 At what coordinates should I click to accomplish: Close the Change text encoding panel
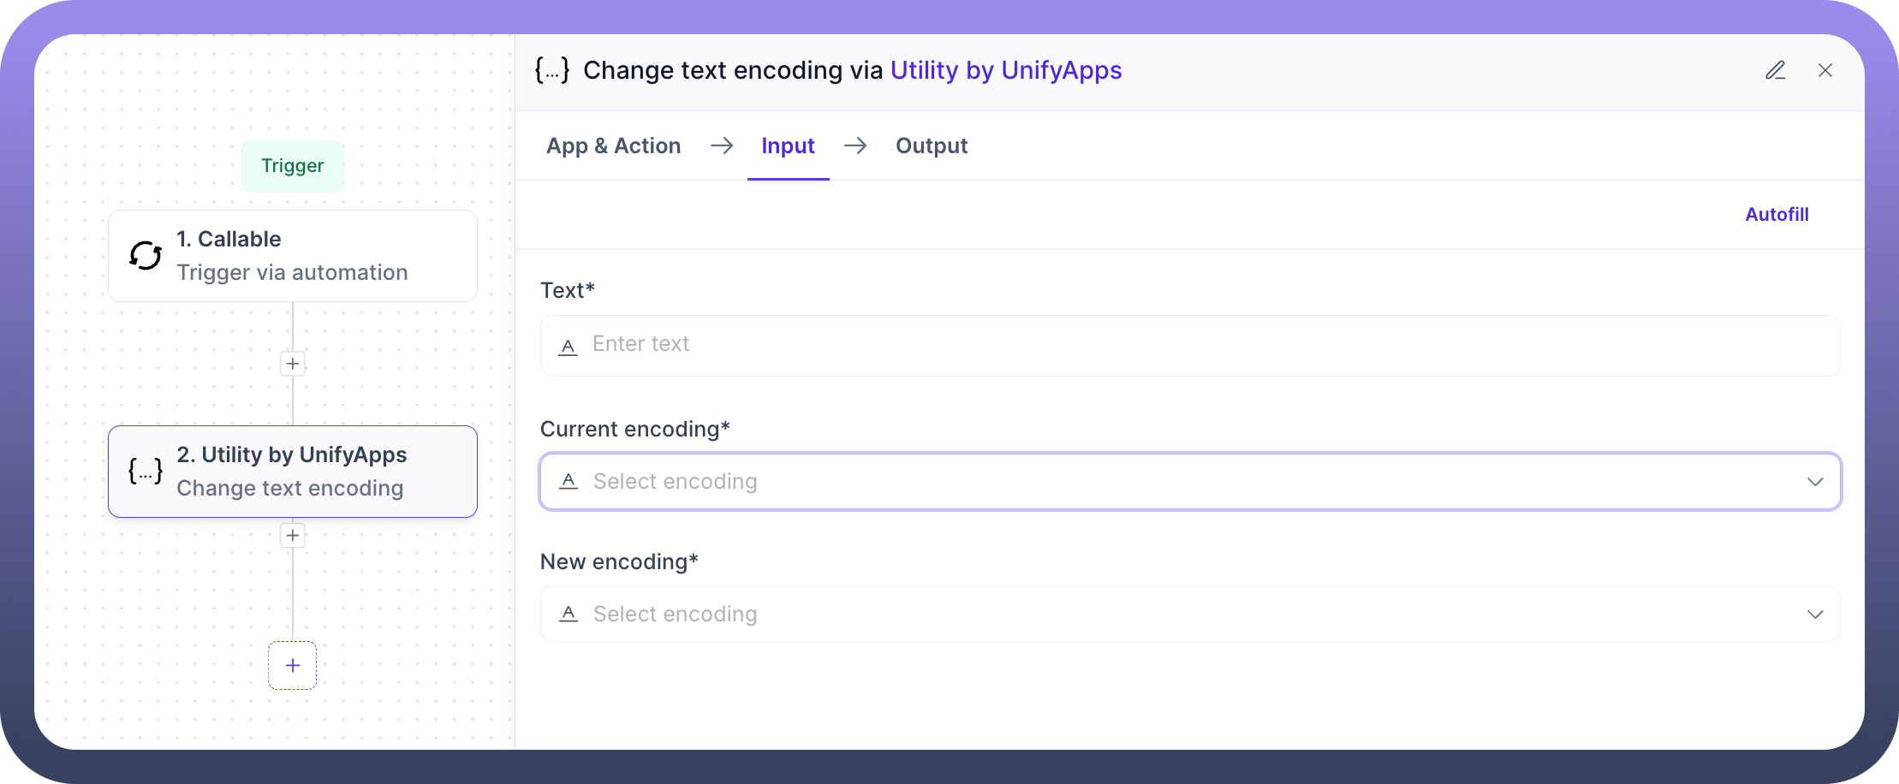click(x=1825, y=70)
